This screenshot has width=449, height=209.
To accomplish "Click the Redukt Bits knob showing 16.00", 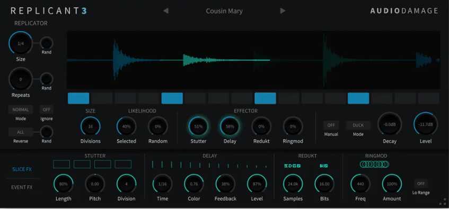I will coord(324,184).
